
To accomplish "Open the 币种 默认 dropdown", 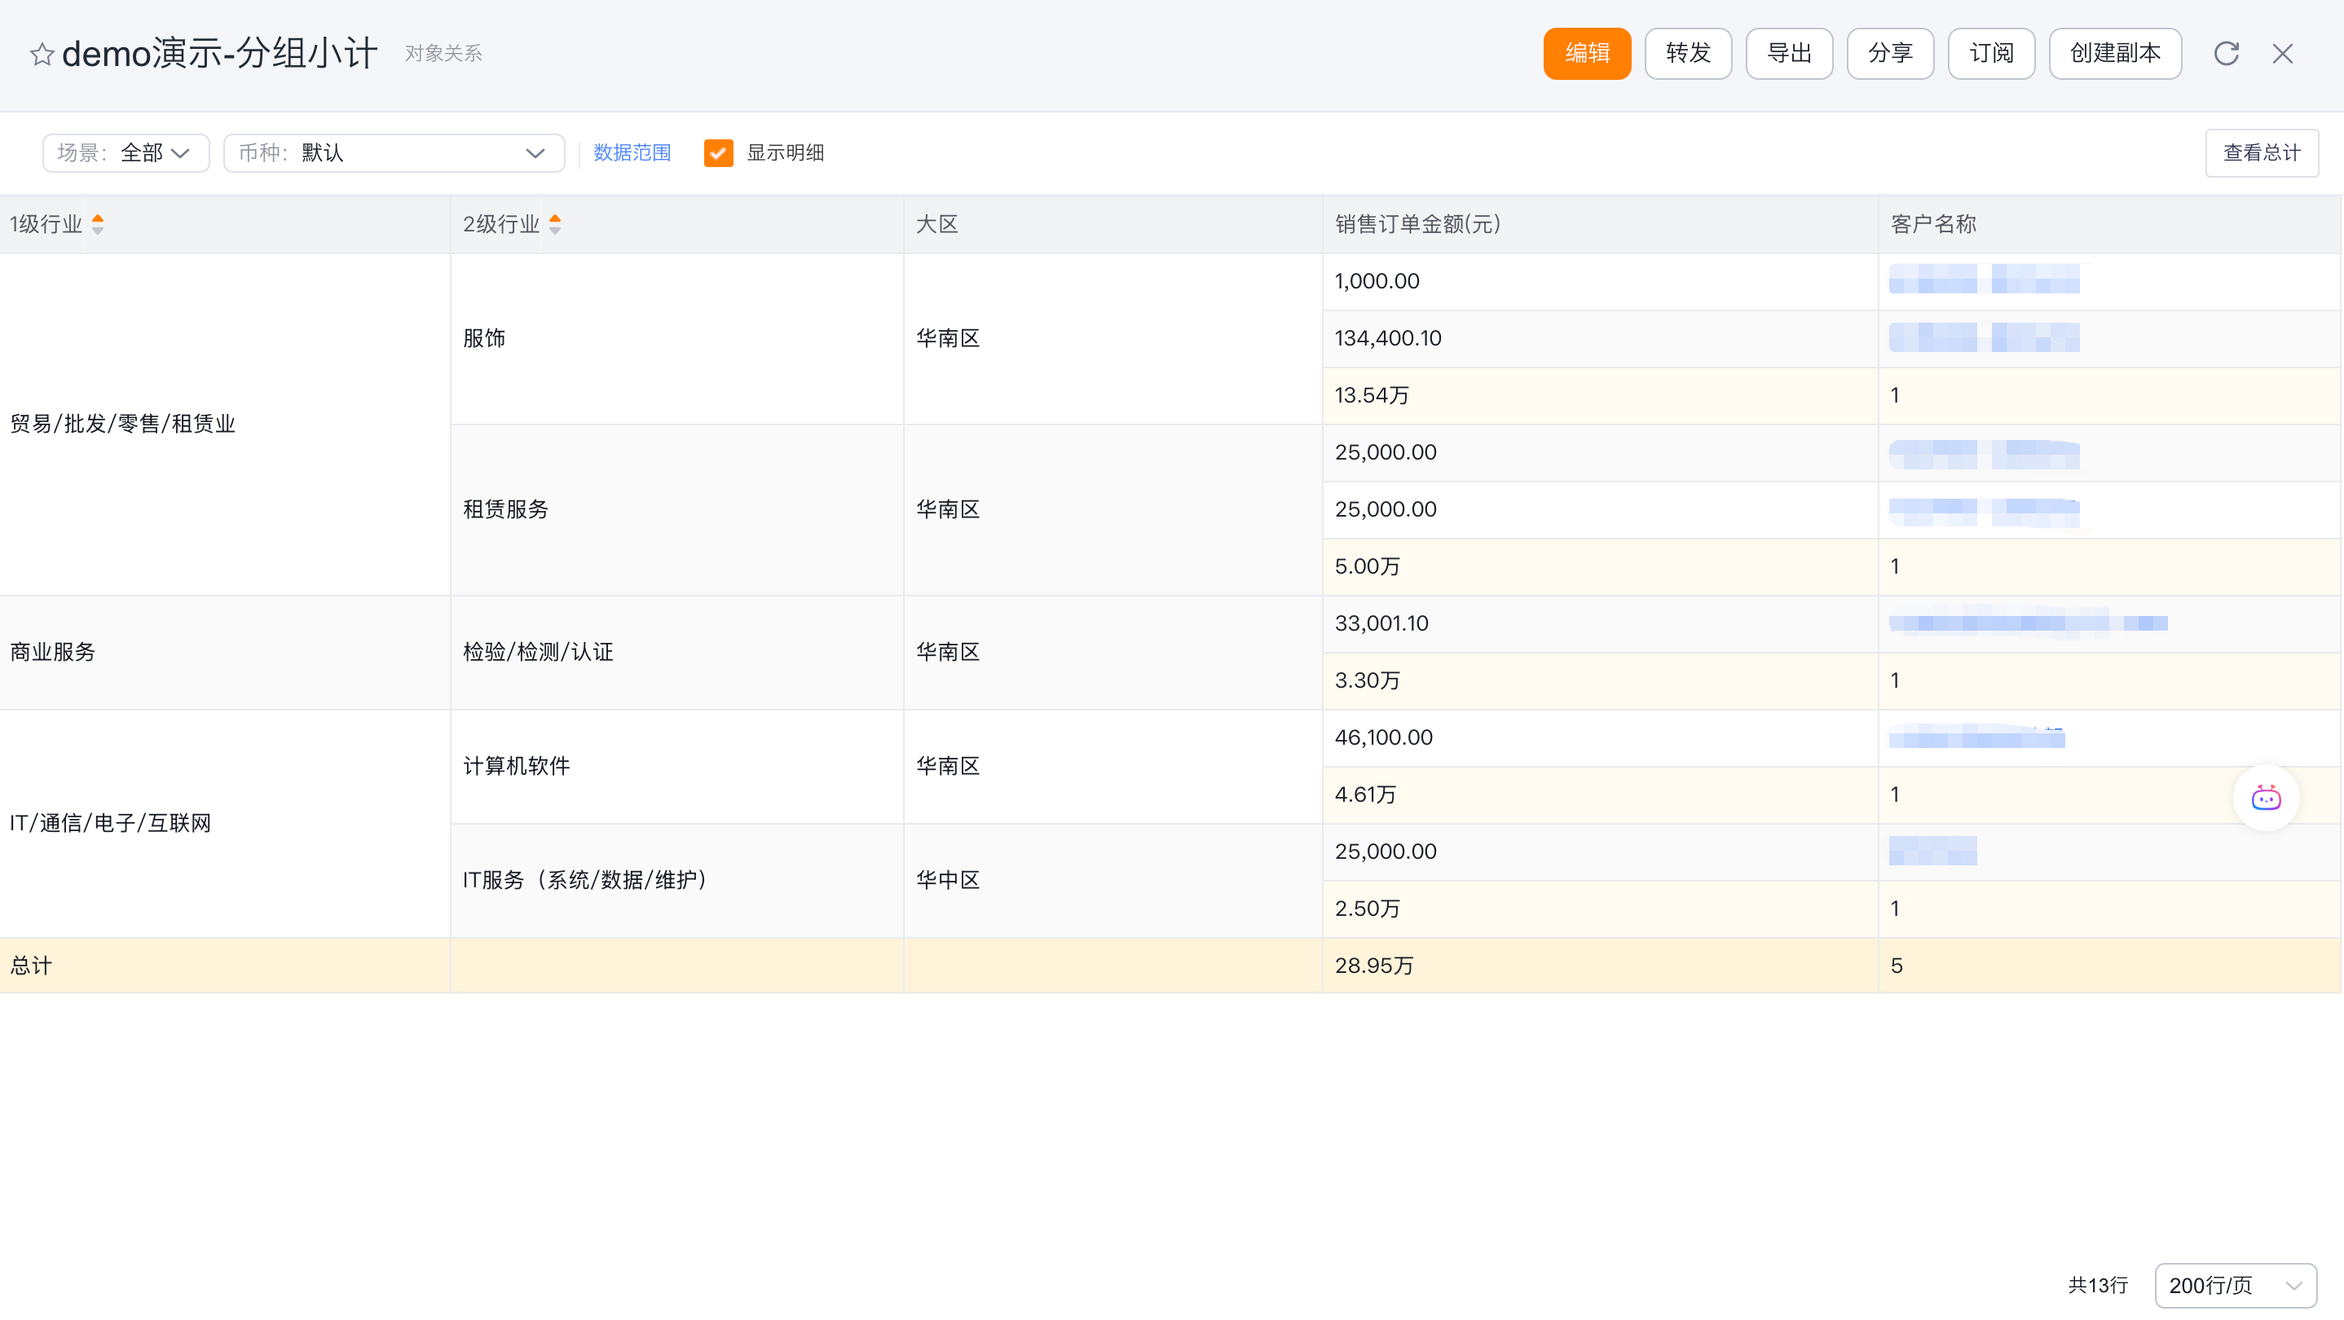I will [x=393, y=153].
